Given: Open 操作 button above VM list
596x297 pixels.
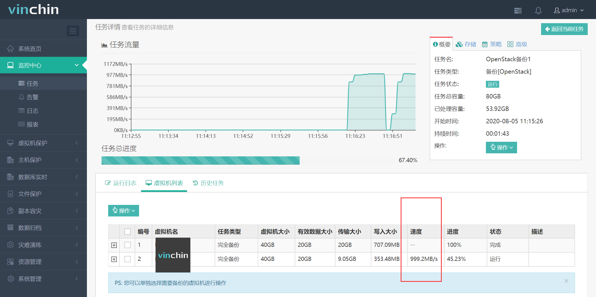Looking at the screenshot, I should (x=123, y=211).
